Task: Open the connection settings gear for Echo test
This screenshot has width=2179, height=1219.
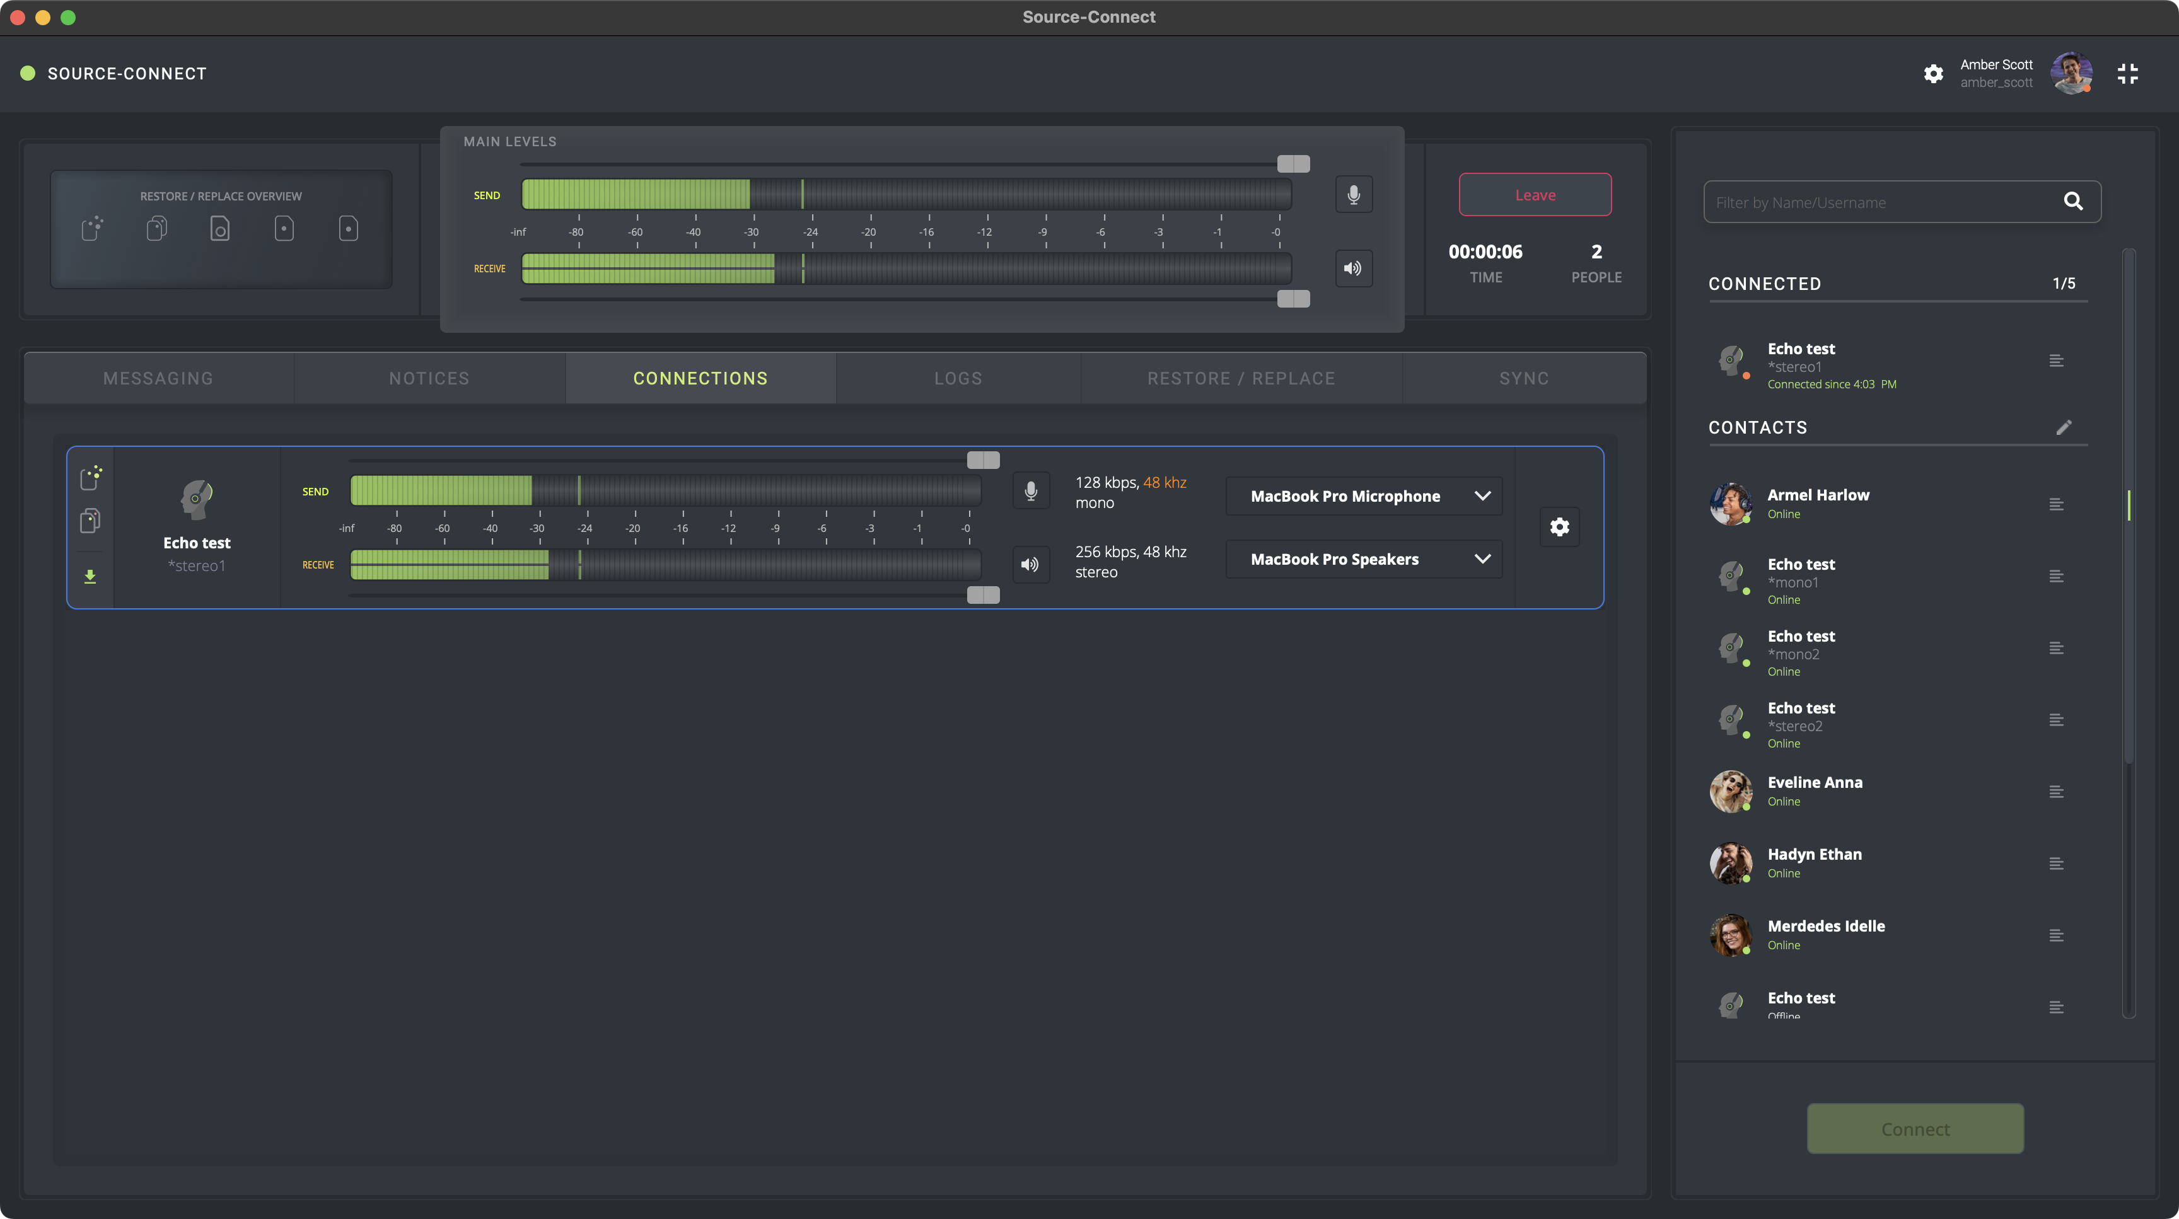Action: 1559,528
